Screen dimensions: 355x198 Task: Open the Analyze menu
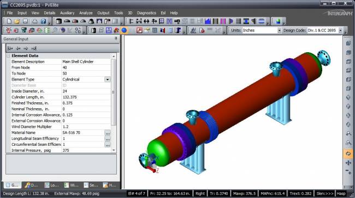pyautogui.click(x=86, y=13)
